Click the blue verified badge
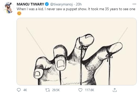The image size is (139, 94). 47,4
